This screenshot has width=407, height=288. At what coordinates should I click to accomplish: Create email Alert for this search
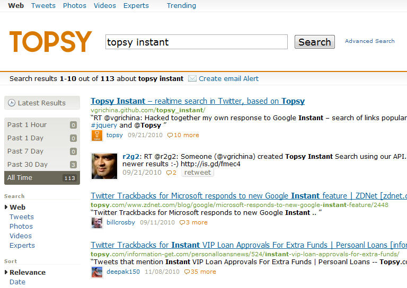coord(229,78)
